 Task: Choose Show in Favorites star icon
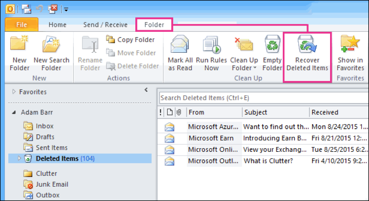350,44
